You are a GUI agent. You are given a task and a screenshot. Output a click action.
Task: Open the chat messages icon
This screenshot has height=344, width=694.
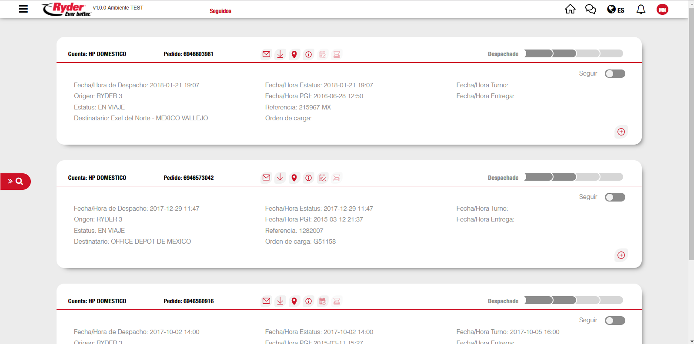tap(591, 9)
